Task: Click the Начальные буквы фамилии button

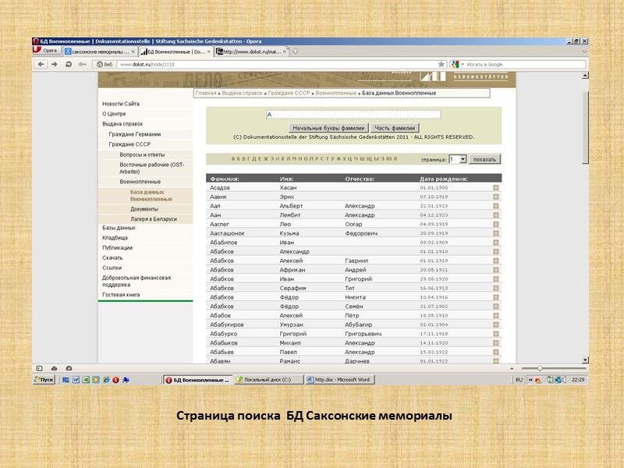Action: 328,128
